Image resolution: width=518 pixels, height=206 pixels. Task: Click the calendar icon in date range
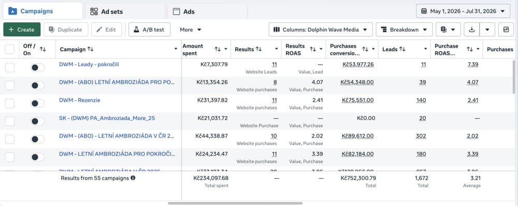pyautogui.click(x=424, y=11)
